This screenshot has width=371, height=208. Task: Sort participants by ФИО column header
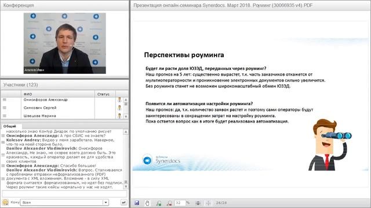pos(58,94)
